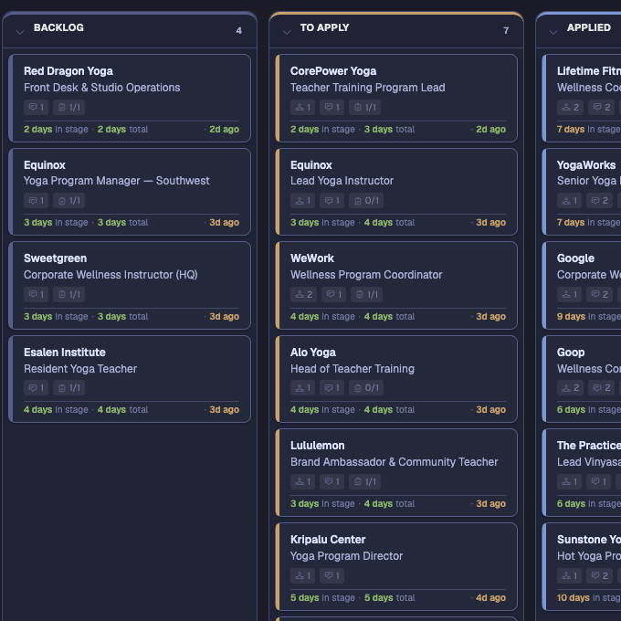The height and width of the screenshot is (621, 621).
Task: Select 'Head of Teacher Training' role text
Action: click(x=353, y=369)
